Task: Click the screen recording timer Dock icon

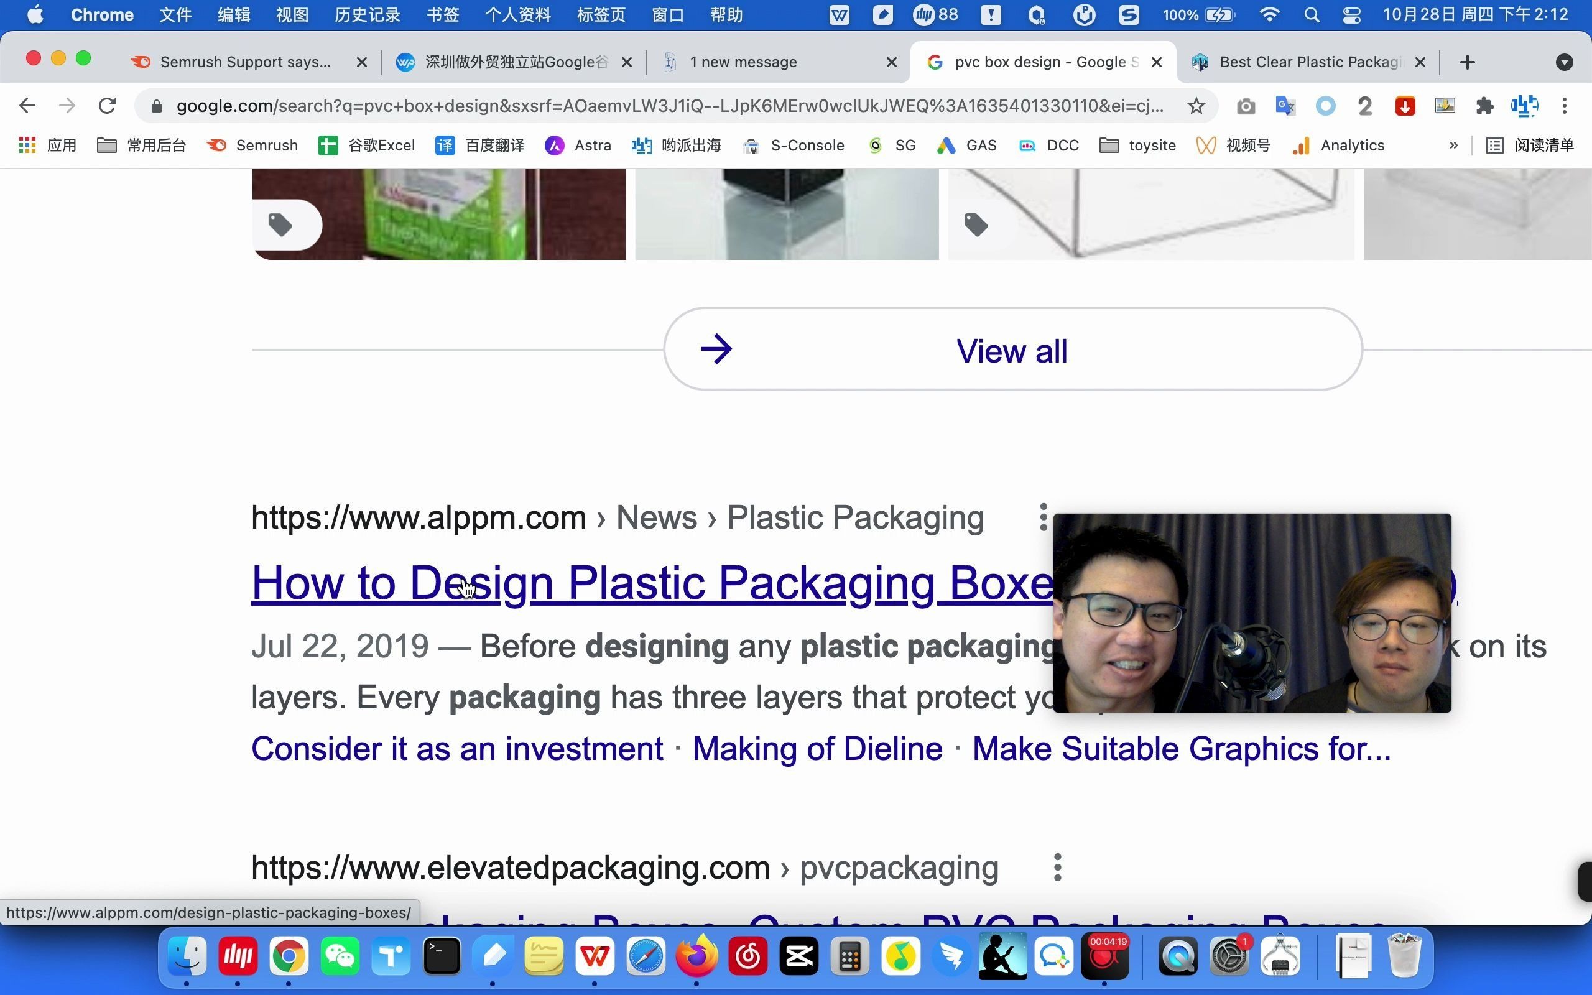Action: (x=1105, y=956)
